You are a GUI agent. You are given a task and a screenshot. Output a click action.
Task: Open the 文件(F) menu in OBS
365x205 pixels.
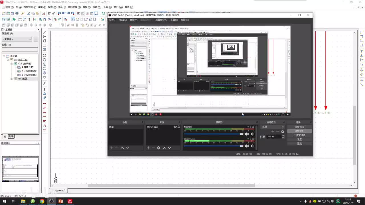point(113,20)
